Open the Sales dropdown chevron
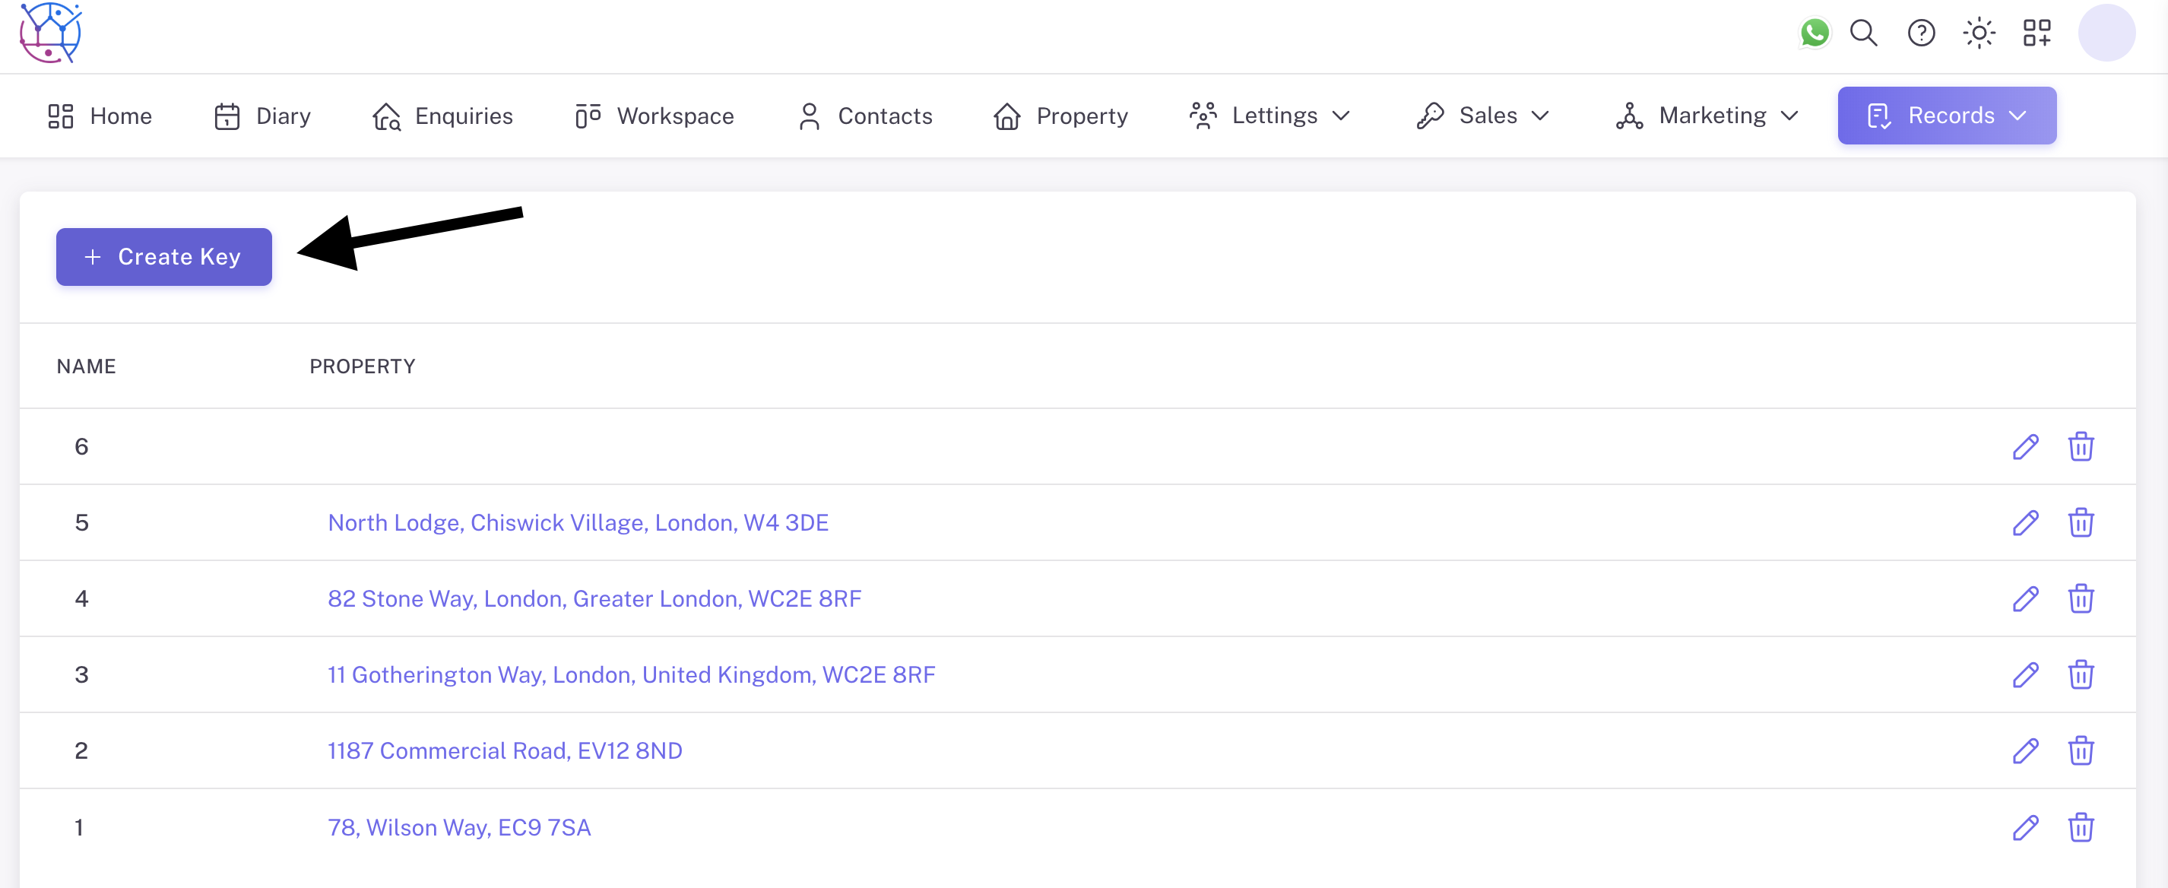This screenshot has width=2168, height=888. (1541, 116)
